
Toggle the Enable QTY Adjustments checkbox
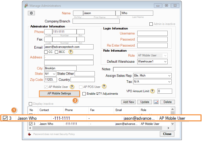point(84,94)
